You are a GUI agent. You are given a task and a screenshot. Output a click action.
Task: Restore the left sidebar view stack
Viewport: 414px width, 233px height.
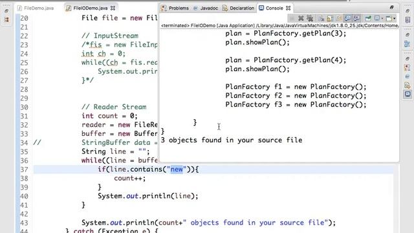pos(6,11)
